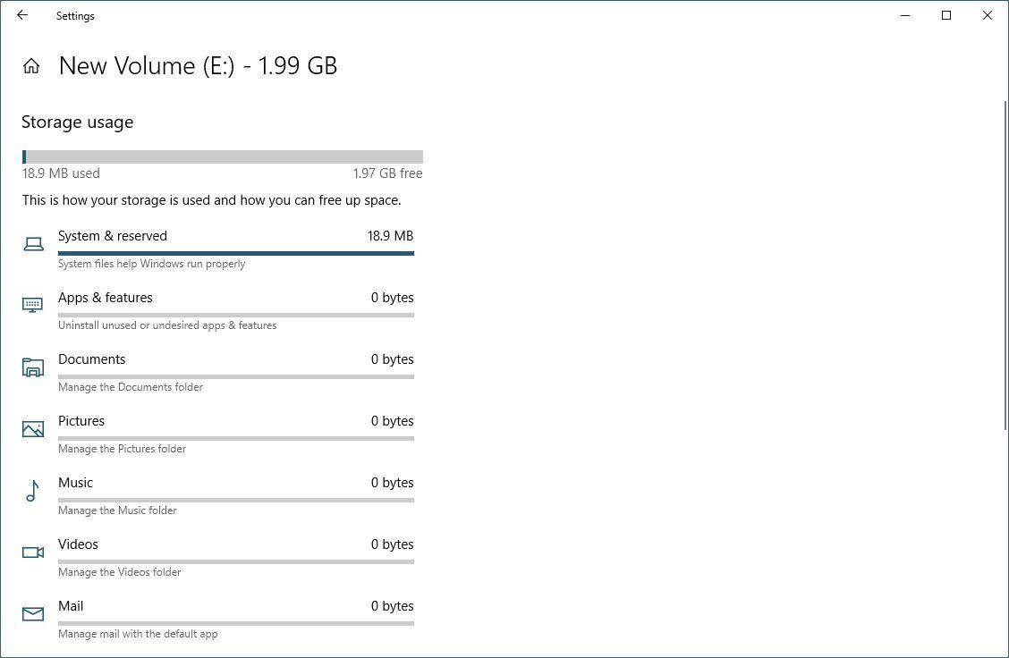Viewport: 1009px width, 658px height.
Task: Open the Mail storage category
Action: 72,606
